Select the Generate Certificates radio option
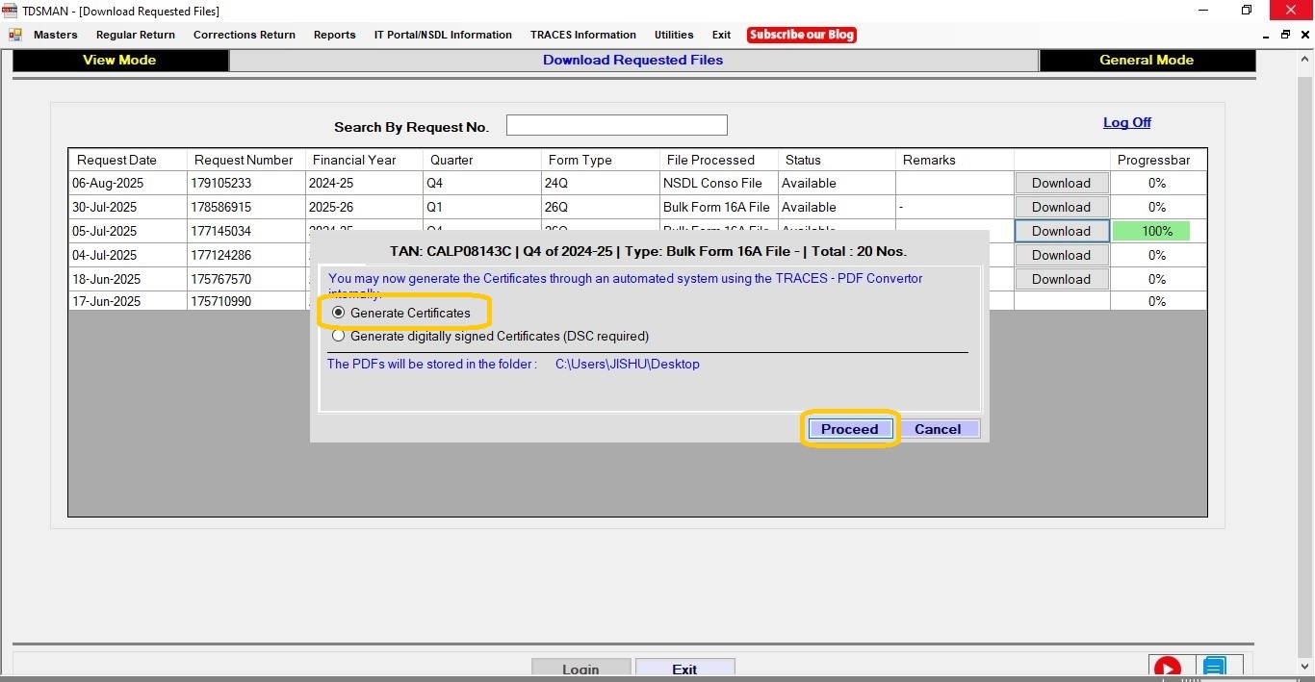1315x682 pixels. [339, 313]
